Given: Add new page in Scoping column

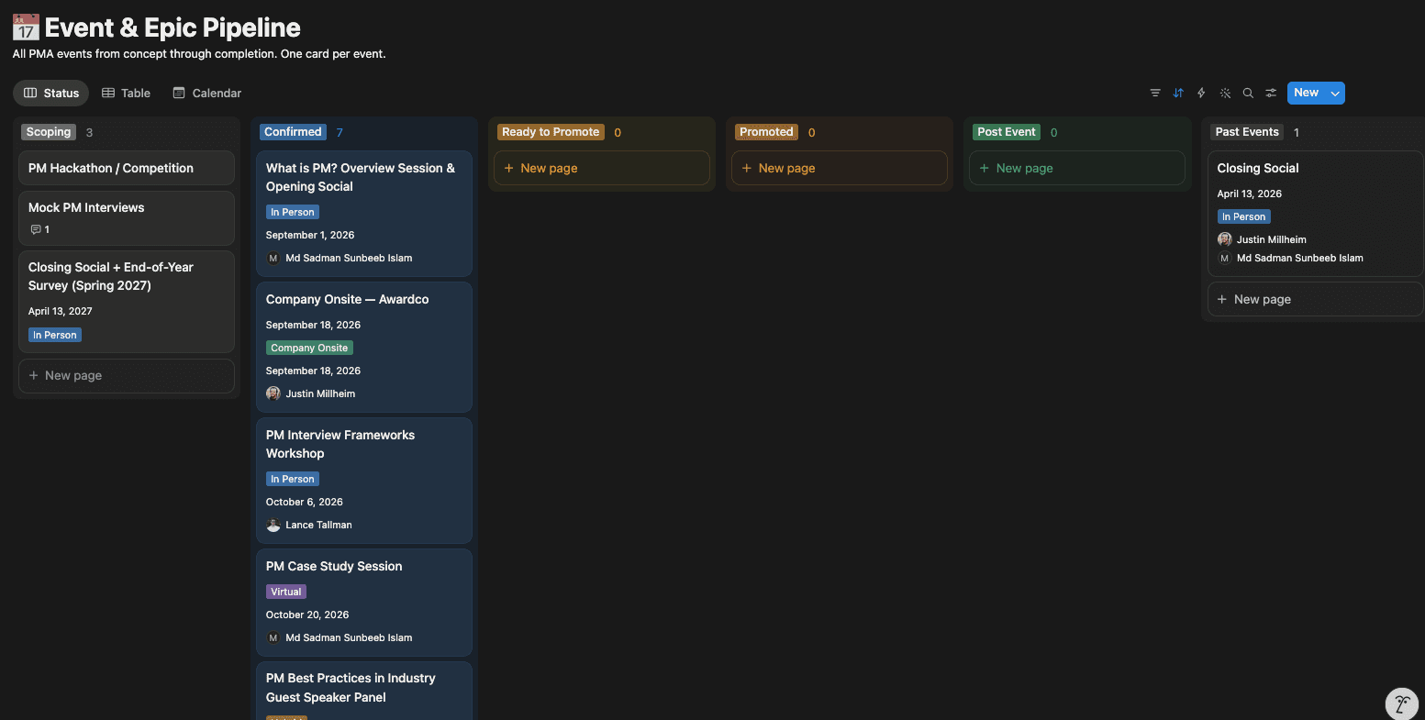Looking at the screenshot, I should pyautogui.click(x=127, y=375).
